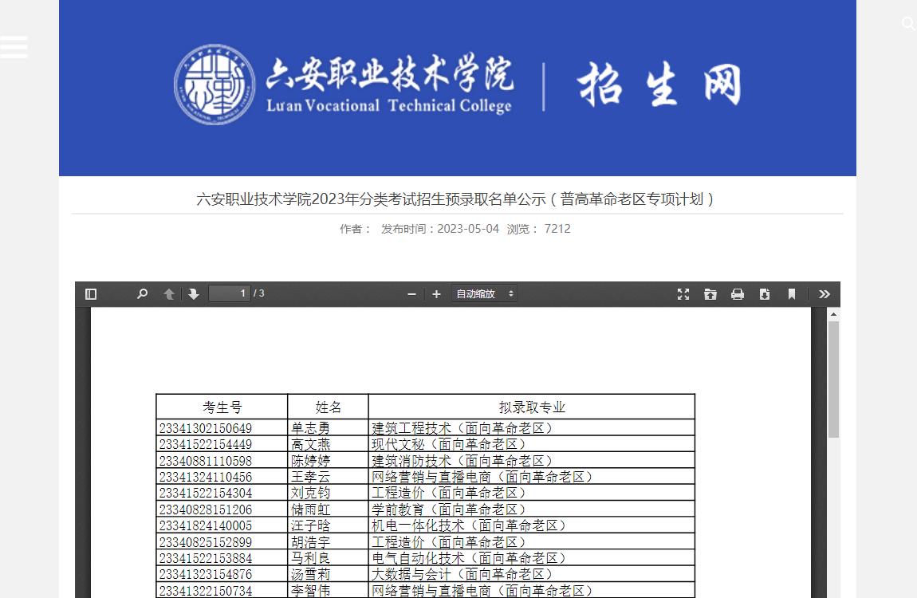Open the 自动缩放 zoom dropdown
Viewport: 917px width, 598px height.
(484, 294)
